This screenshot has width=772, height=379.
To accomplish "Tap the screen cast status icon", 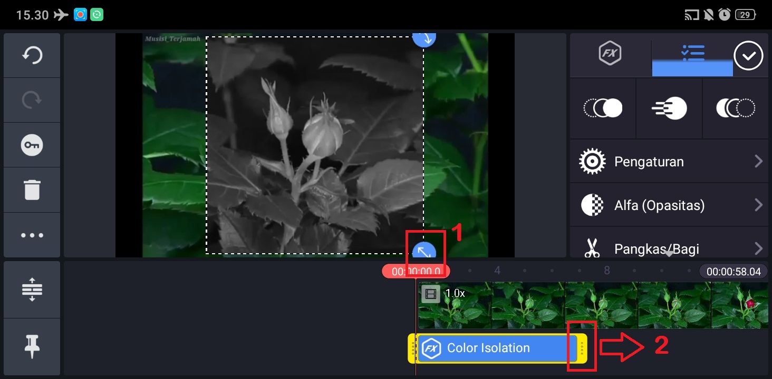I will point(691,15).
